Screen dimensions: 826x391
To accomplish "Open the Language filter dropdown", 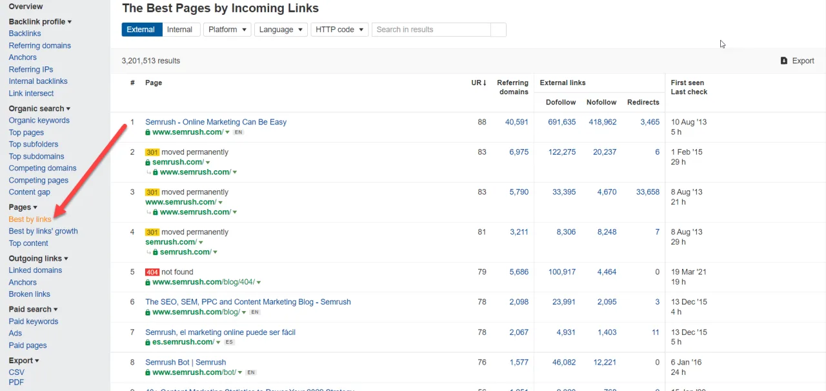I will click(x=280, y=29).
